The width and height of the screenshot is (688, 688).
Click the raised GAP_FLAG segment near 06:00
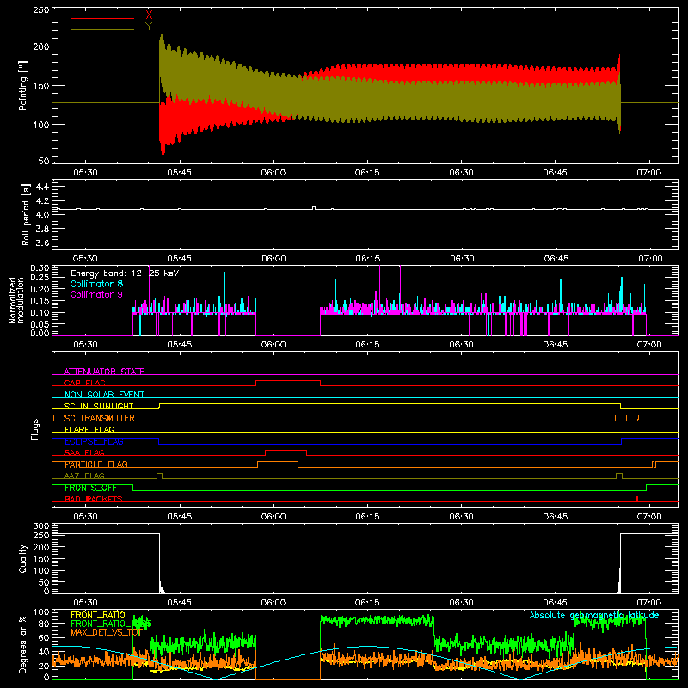tap(288, 381)
